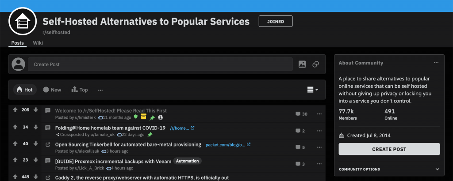Select the New sort option

52,90
